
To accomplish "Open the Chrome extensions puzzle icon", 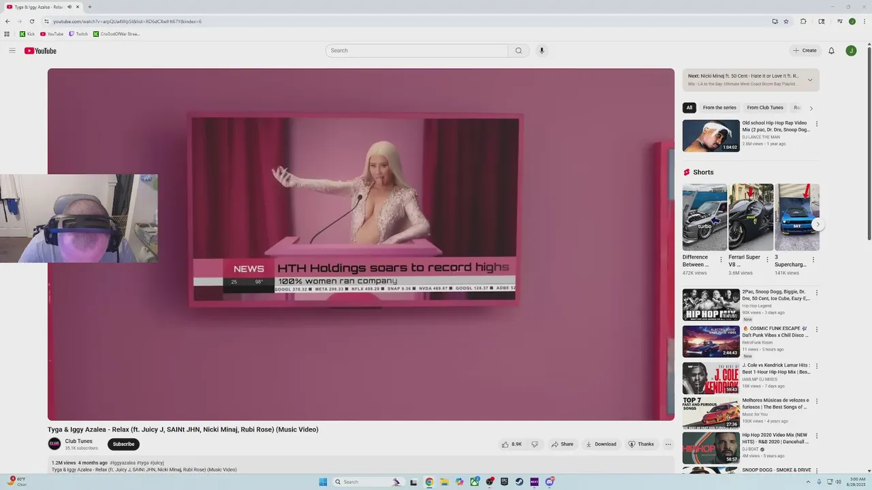I will (x=803, y=21).
